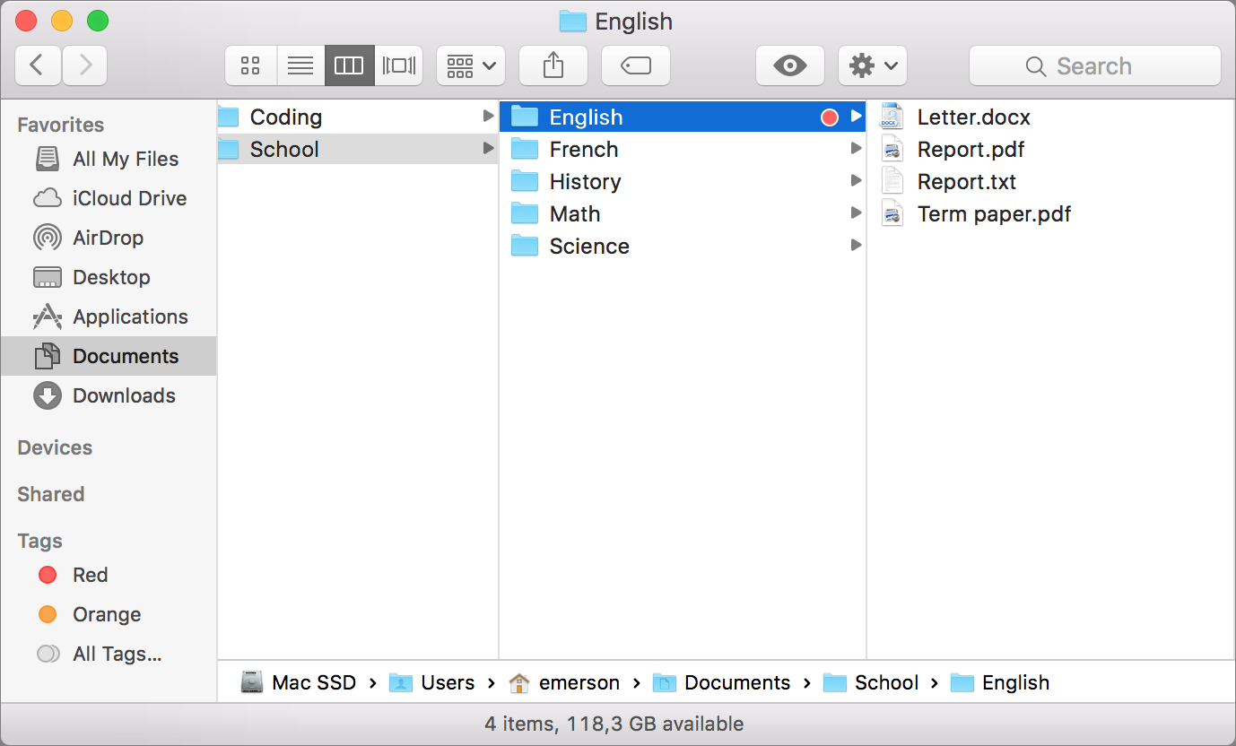The height and width of the screenshot is (746, 1236).
Task: Switch to list view
Action: (300, 65)
